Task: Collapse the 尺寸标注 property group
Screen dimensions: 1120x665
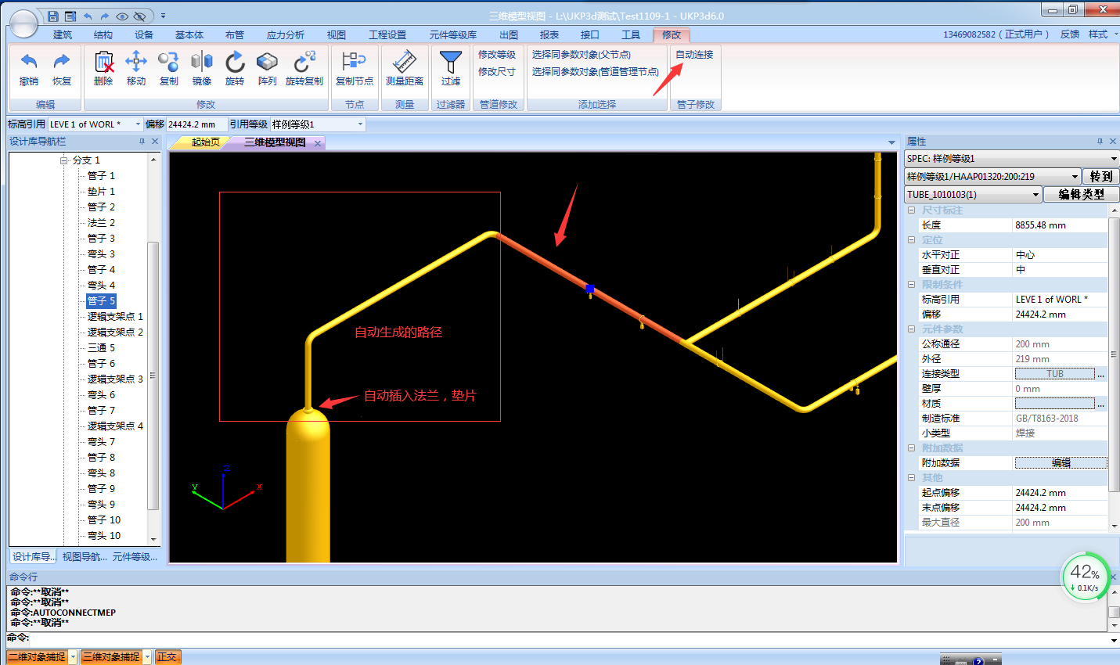Action: pos(911,210)
